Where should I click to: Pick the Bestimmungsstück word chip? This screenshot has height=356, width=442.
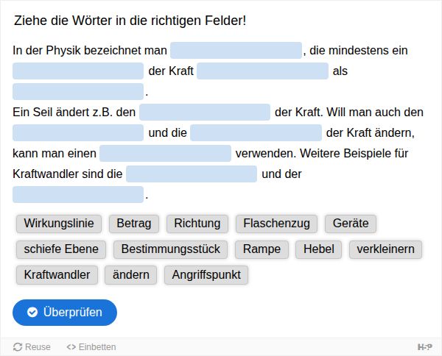pos(171,249)
